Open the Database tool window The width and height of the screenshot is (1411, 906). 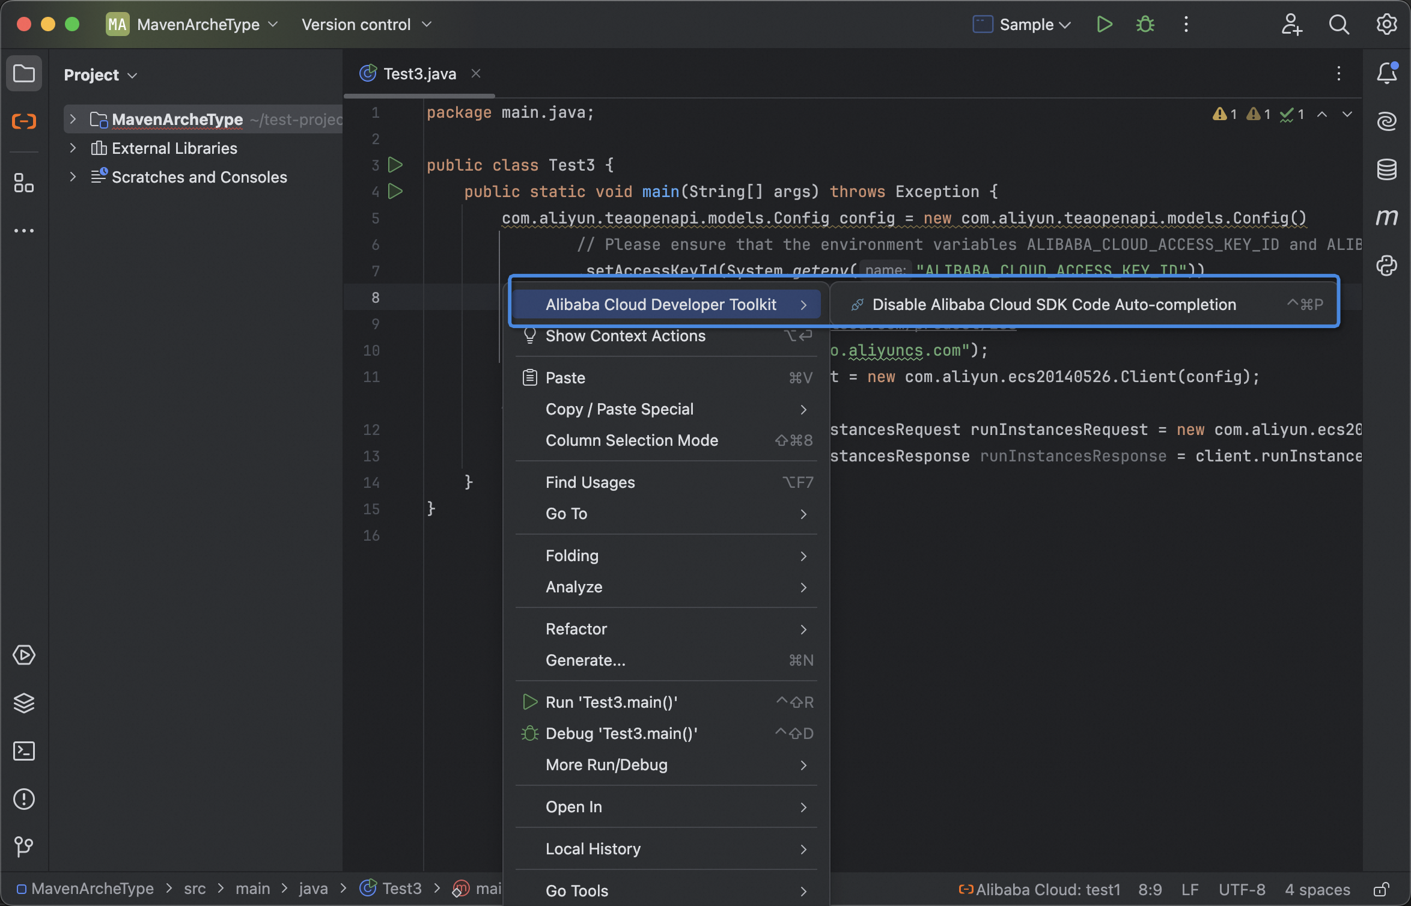point(1386,170)
